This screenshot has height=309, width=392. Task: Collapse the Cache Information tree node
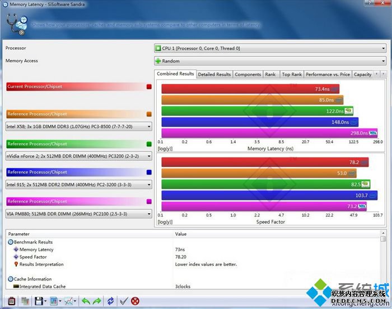click(11, 279)
